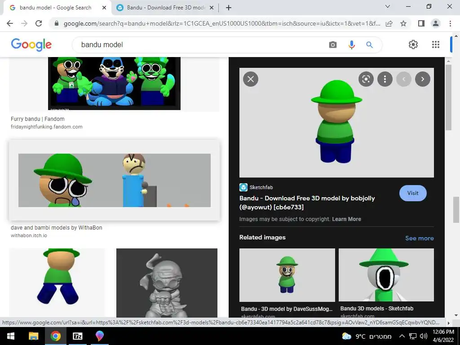Search inside image with Lens icon

(366, 79)
